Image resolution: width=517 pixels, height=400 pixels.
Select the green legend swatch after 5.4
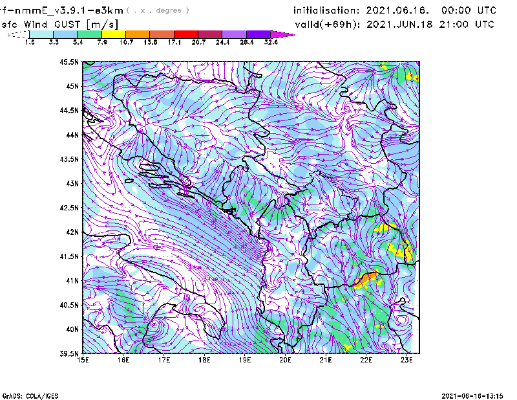tap(89, 34)
